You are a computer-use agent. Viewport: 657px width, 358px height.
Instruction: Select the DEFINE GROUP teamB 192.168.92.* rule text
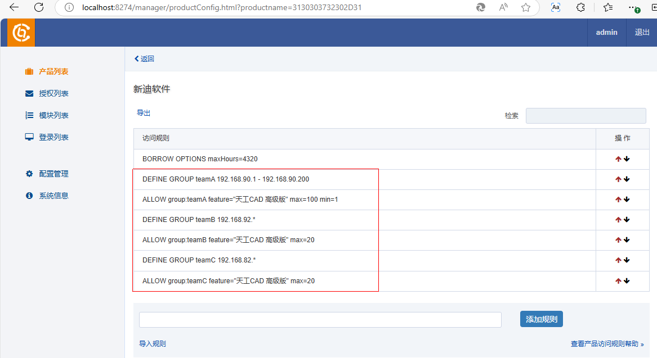pos(199,220)
